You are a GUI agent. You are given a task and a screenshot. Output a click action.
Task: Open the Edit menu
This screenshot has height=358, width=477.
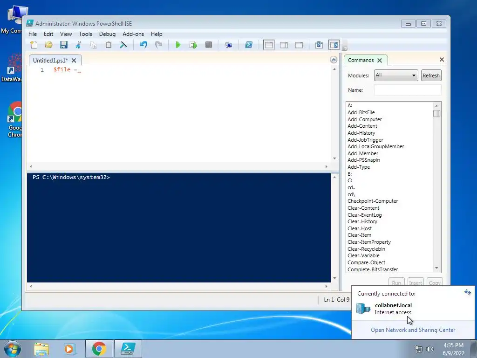click(48, 34)
